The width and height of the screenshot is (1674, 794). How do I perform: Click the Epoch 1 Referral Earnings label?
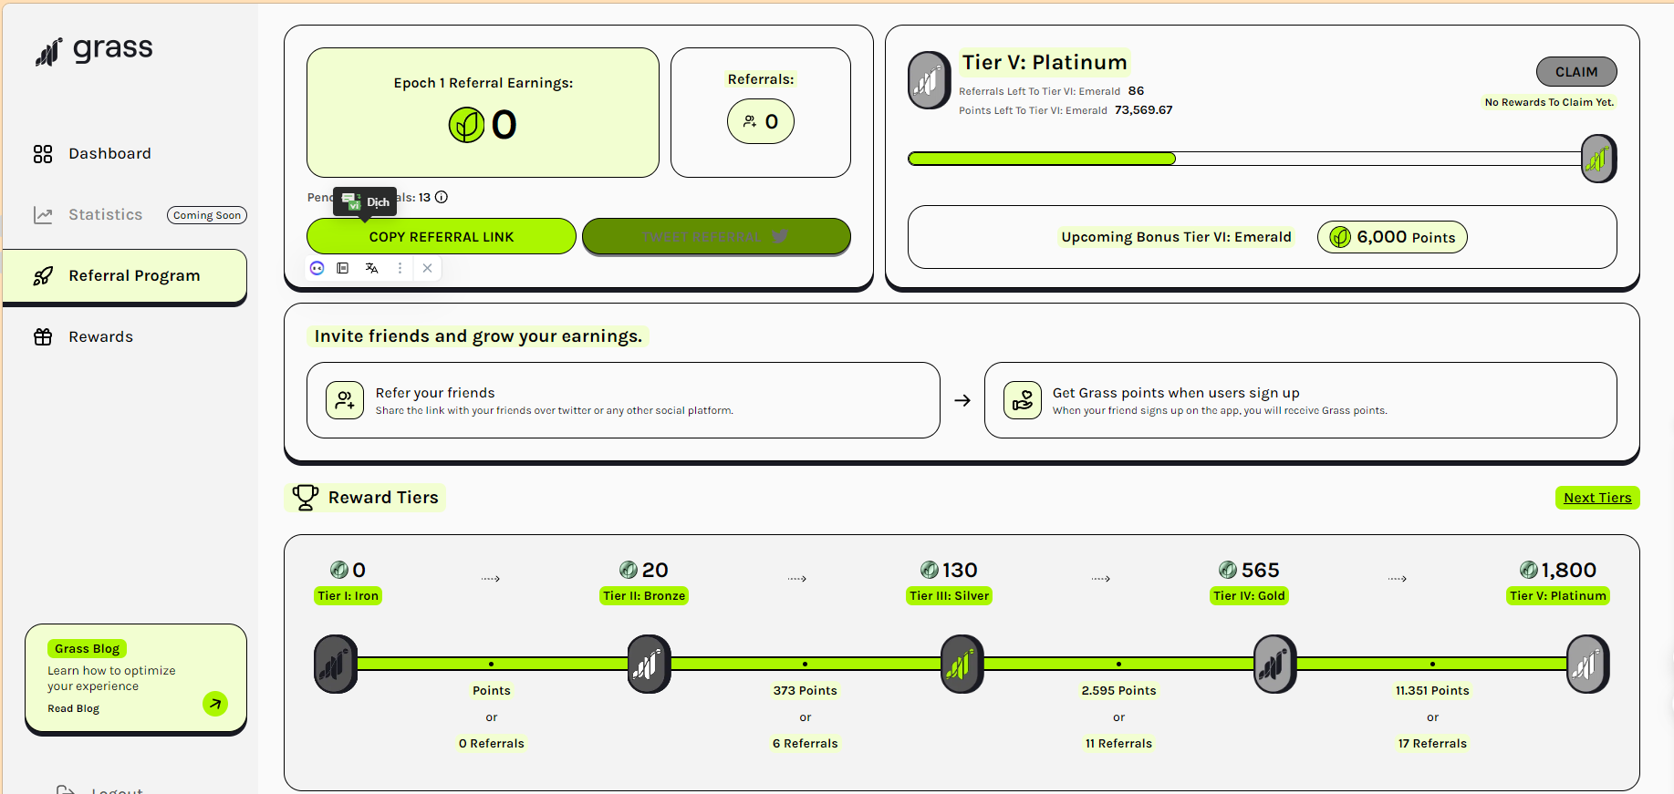[x=483, y=83]
